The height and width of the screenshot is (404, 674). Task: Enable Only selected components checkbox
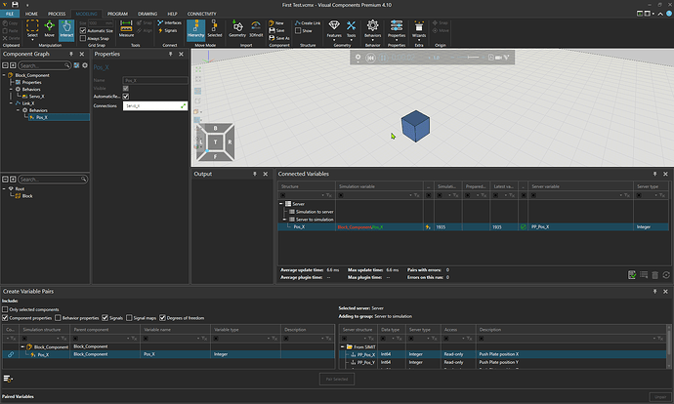pyautogui.click(x=5, y=309)
